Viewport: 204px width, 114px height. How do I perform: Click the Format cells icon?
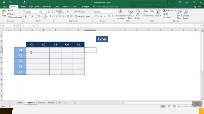(x=158, y=12)
